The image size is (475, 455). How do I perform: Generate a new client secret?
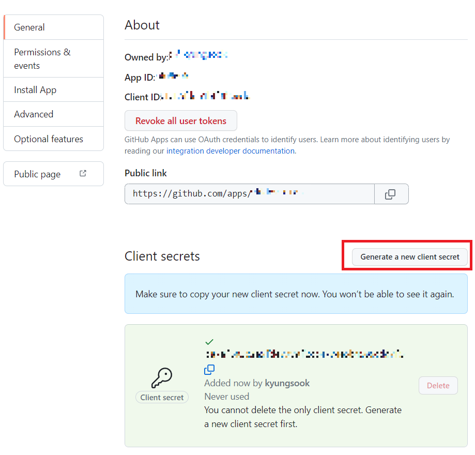[409, 257]
